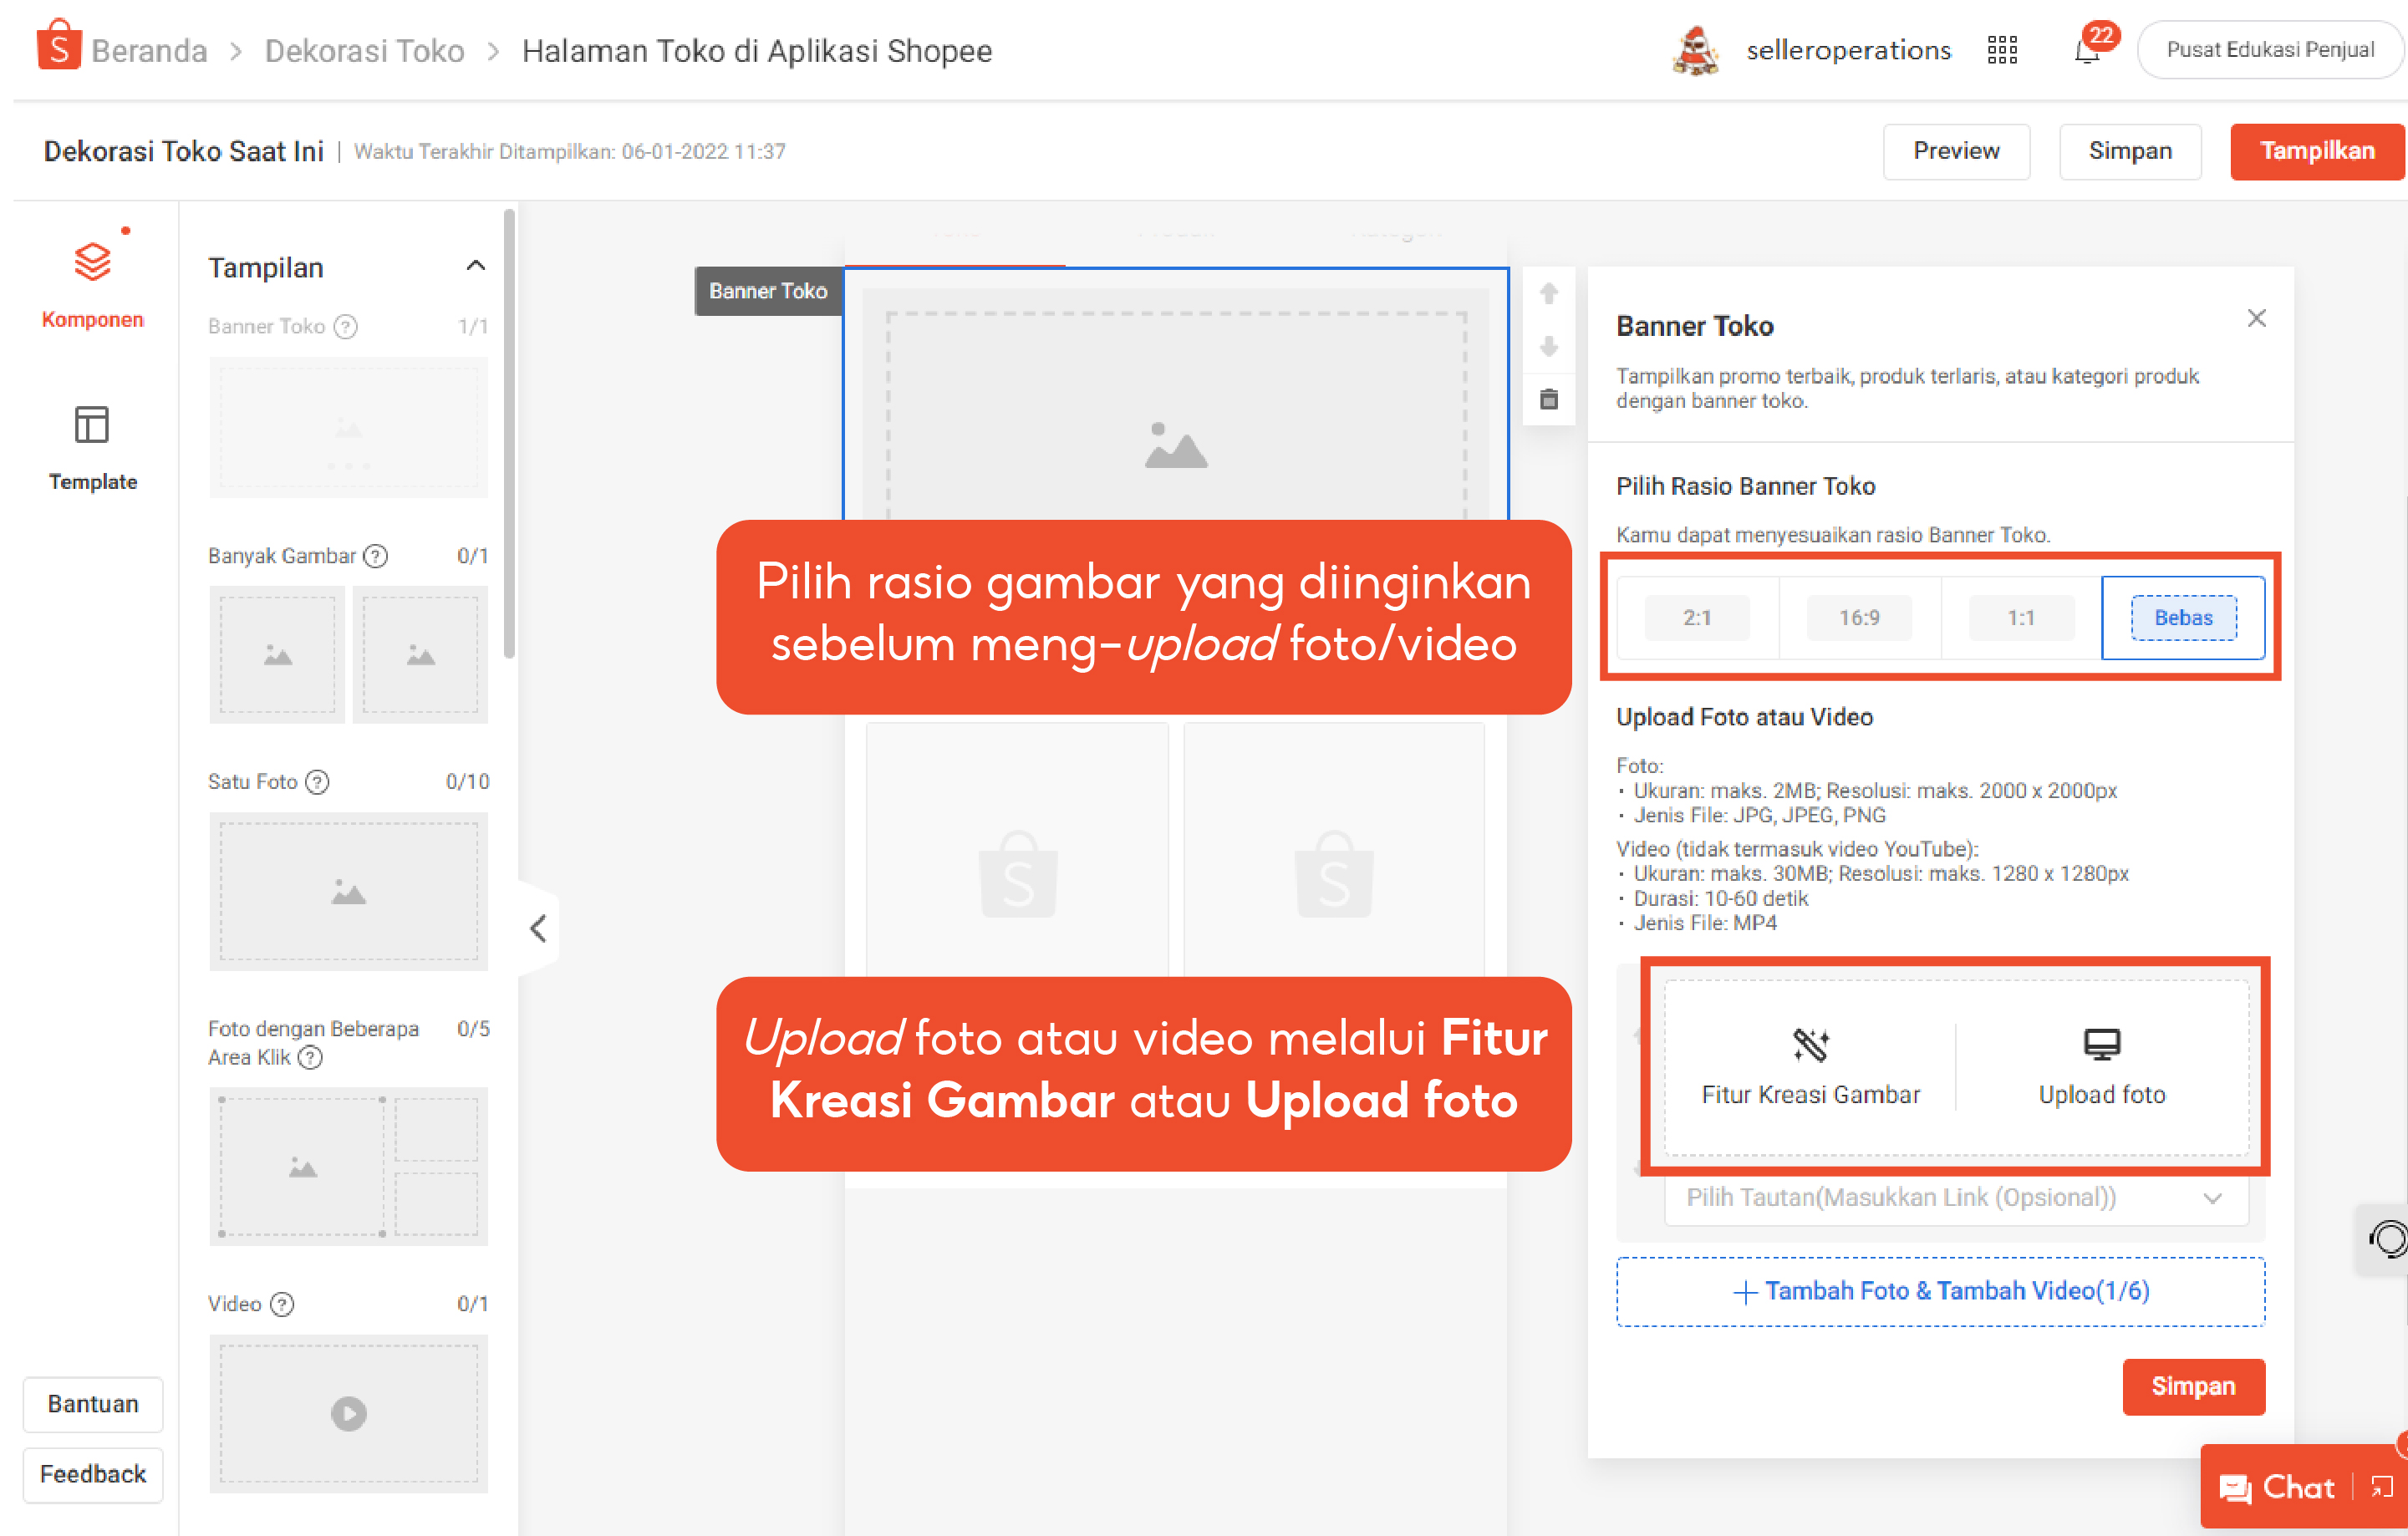This screenshot has height=1536, width=2408.
Task: Click right Shopee product placeholder card
Action: click(x=1334, y=850)
